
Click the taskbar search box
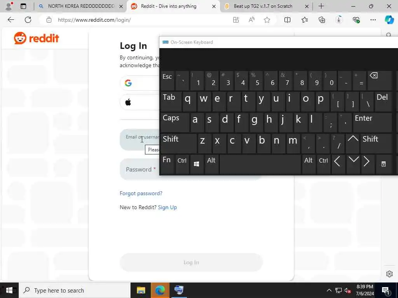click(x=75, y=290)
